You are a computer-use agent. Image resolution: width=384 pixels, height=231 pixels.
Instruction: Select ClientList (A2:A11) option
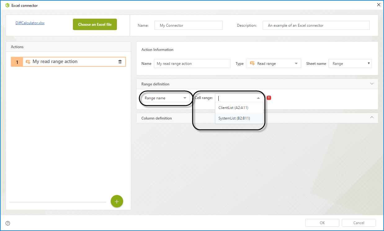[x=233, y=108]
